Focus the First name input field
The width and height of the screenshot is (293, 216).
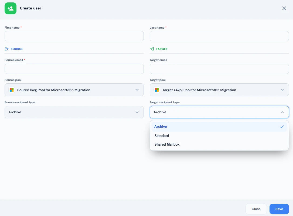[74, 36]
